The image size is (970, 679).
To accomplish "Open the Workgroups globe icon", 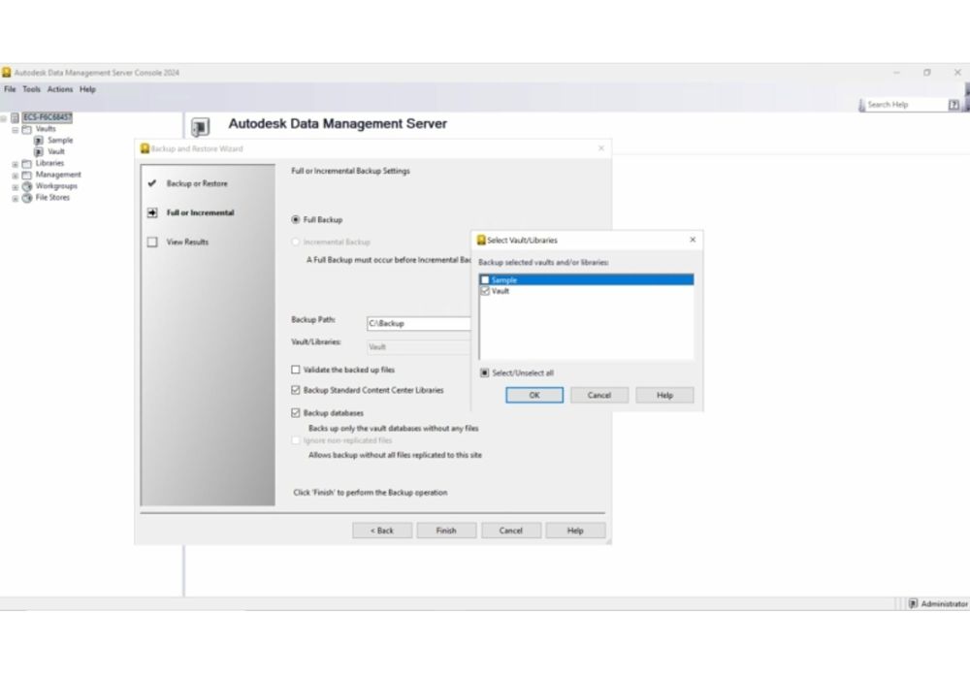I will tap(27, 185).
